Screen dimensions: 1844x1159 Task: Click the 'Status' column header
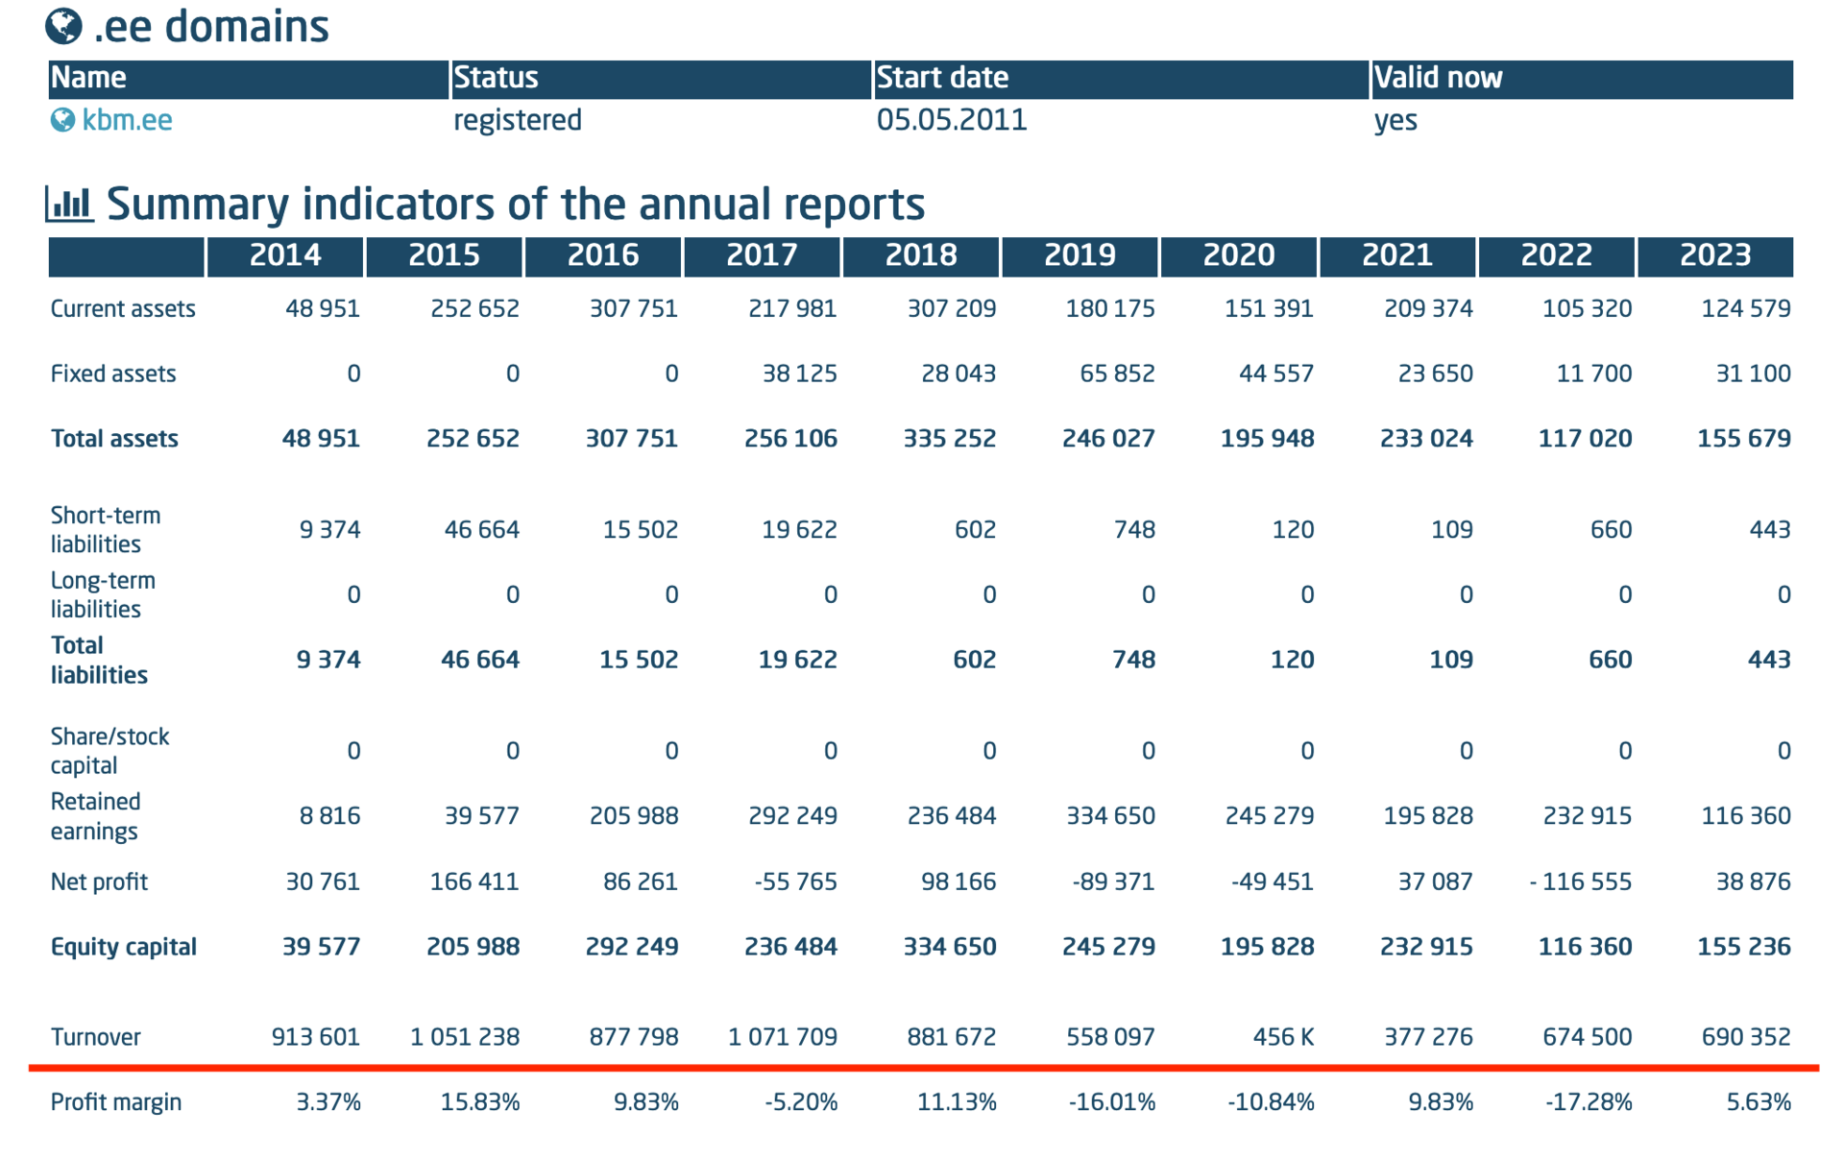pos(496,78)
